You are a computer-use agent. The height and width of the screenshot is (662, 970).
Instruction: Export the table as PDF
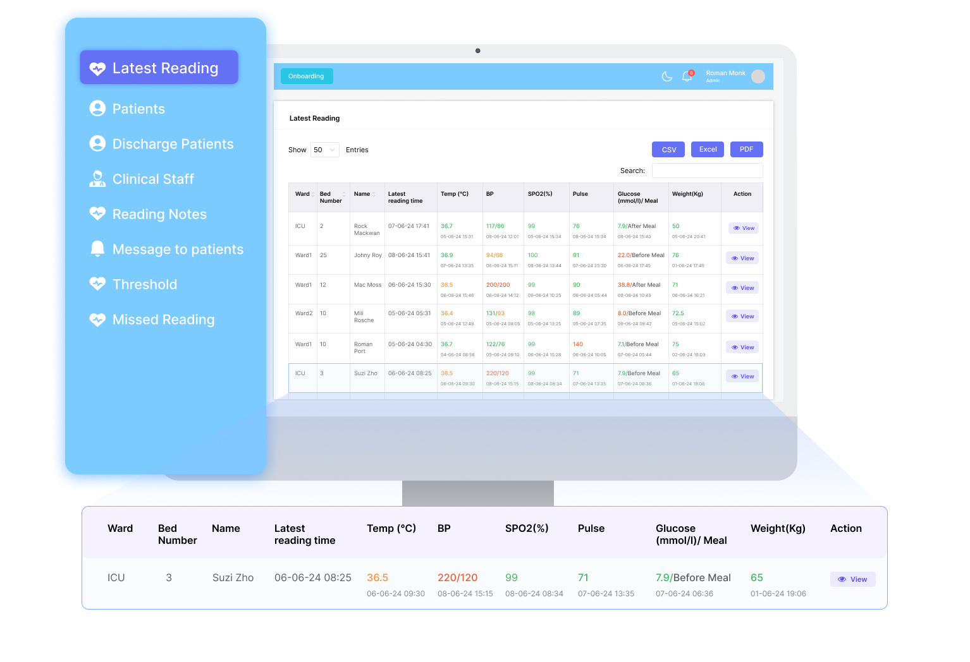pos(747,149)
